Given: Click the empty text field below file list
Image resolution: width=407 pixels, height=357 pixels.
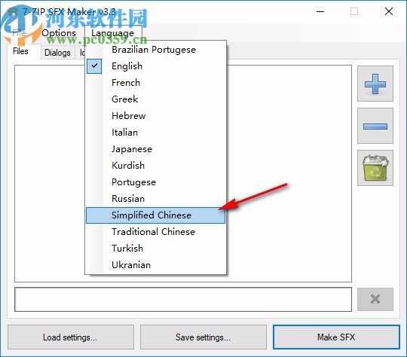Looking at the screenshot, I should pyautogui.click(x=183, y=299).
